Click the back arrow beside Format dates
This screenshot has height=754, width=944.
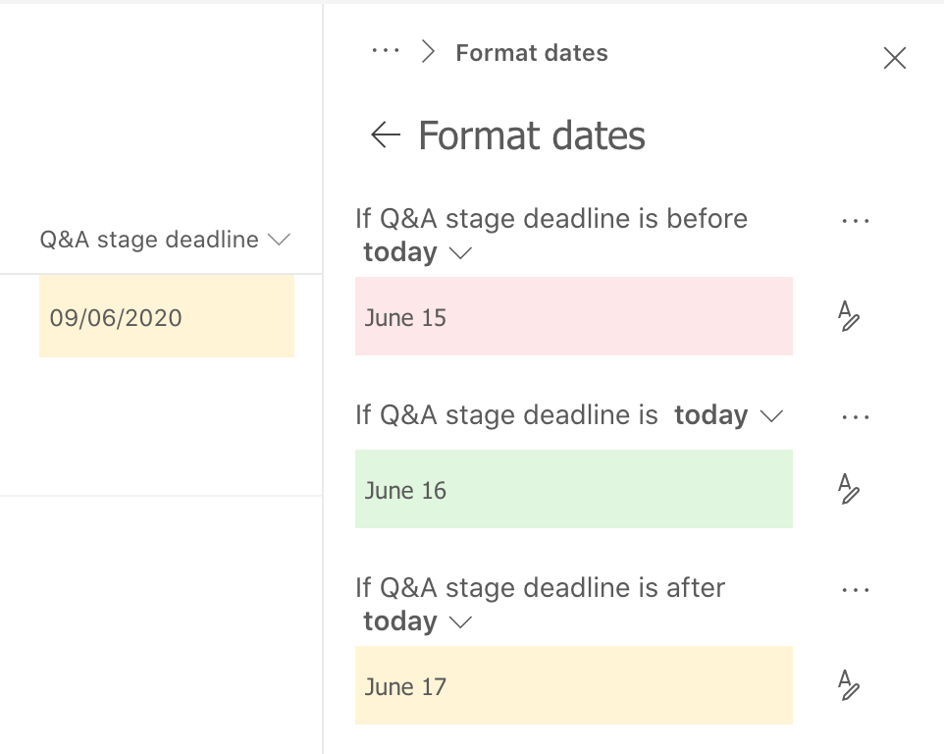pos(386,135)
